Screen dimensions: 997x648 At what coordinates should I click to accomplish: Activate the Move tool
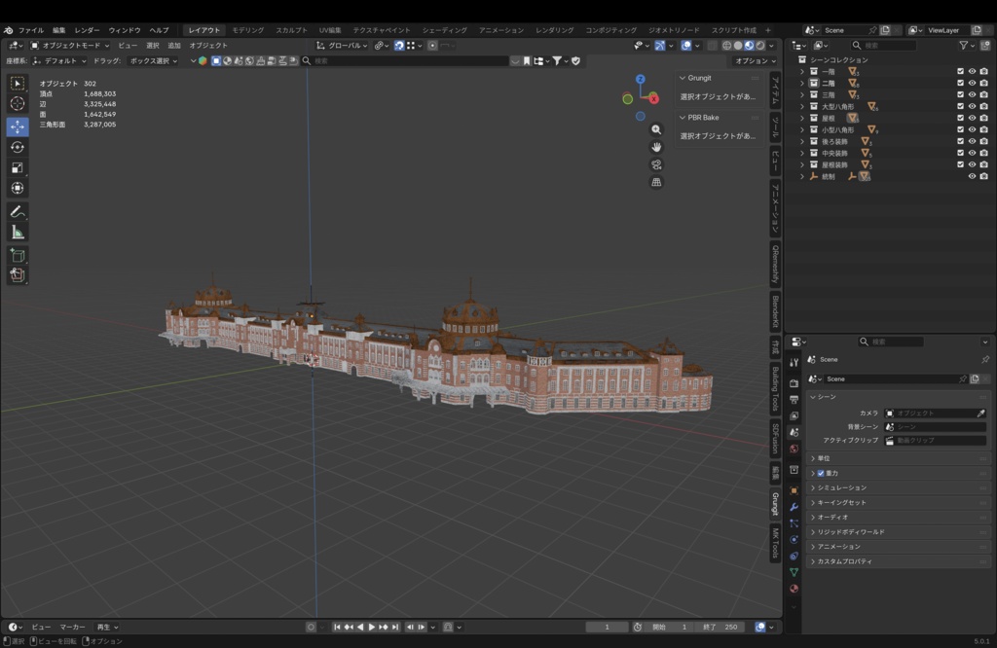[x=18, y=126]
